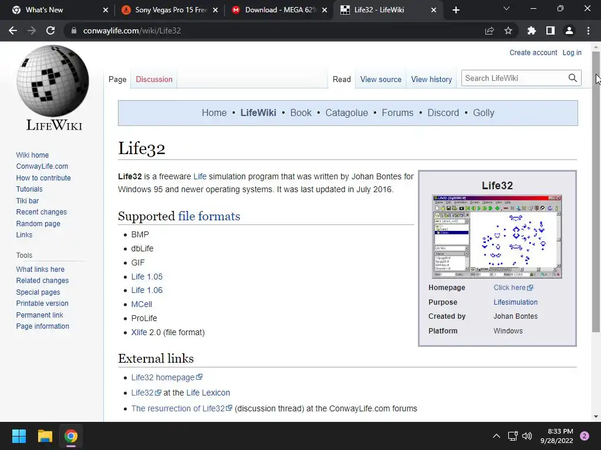This screenshot has width=601, height=450.
Task: Open the network status icon
Action: click(512, 436)
